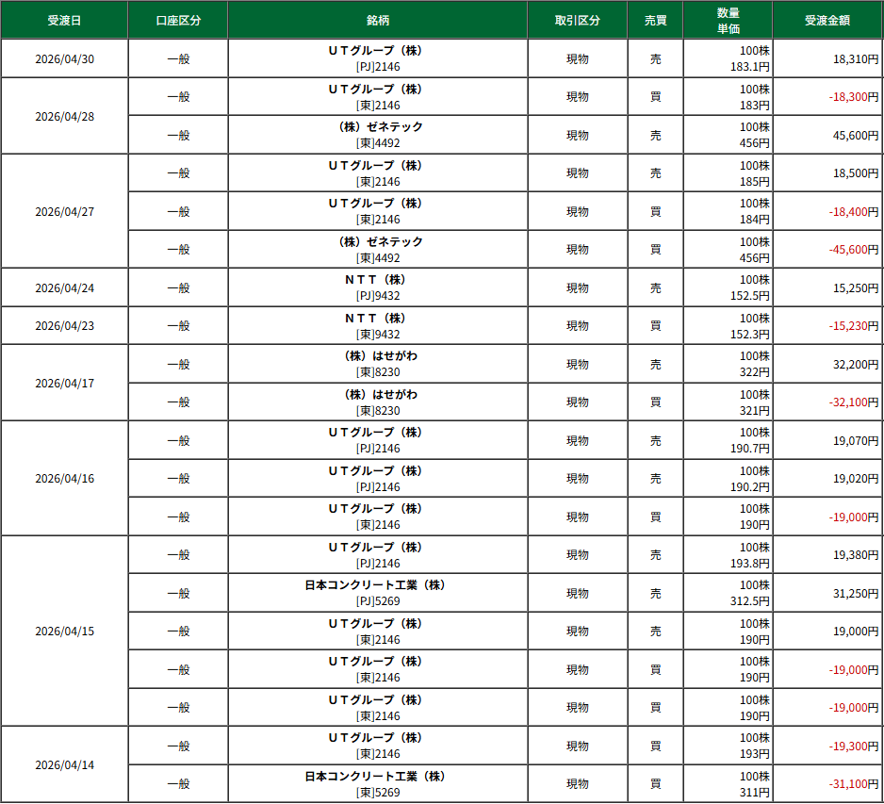Select the date cell 2026/04/23
Viewport: 884px width, 804px height.
coord(64,326)
